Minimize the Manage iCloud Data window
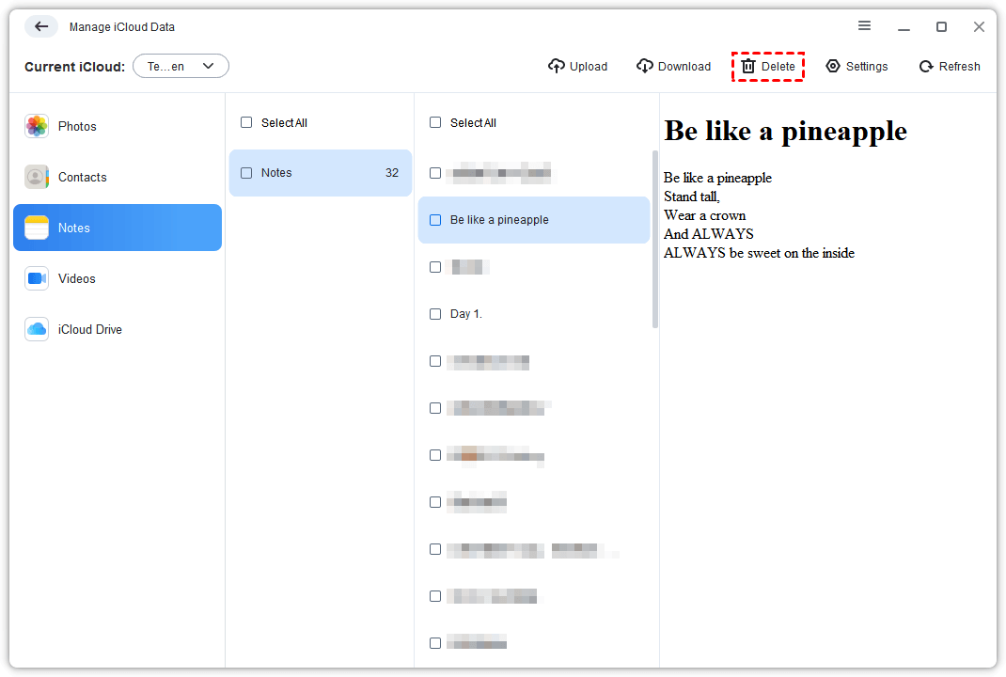Viewport: 1006px width, 677px height. (x=904, y=27)
